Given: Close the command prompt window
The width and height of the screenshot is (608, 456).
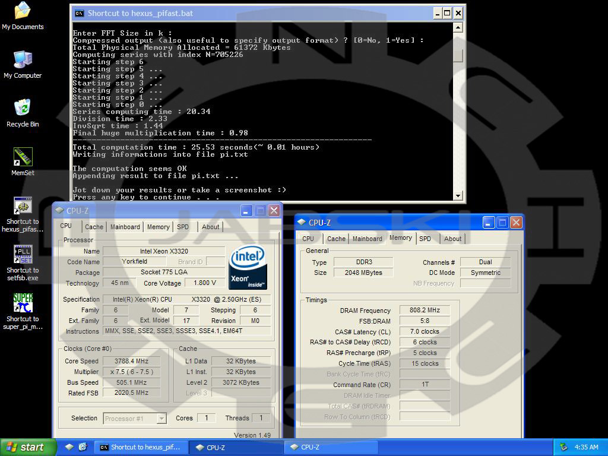Looking at the screenshot, I should coord(458,13).
